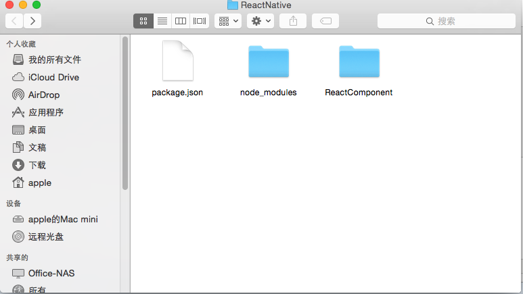This screenshot has width=523, height=294.
Task: Select the ReactComponent folder icon
Action: pos(359,62)
